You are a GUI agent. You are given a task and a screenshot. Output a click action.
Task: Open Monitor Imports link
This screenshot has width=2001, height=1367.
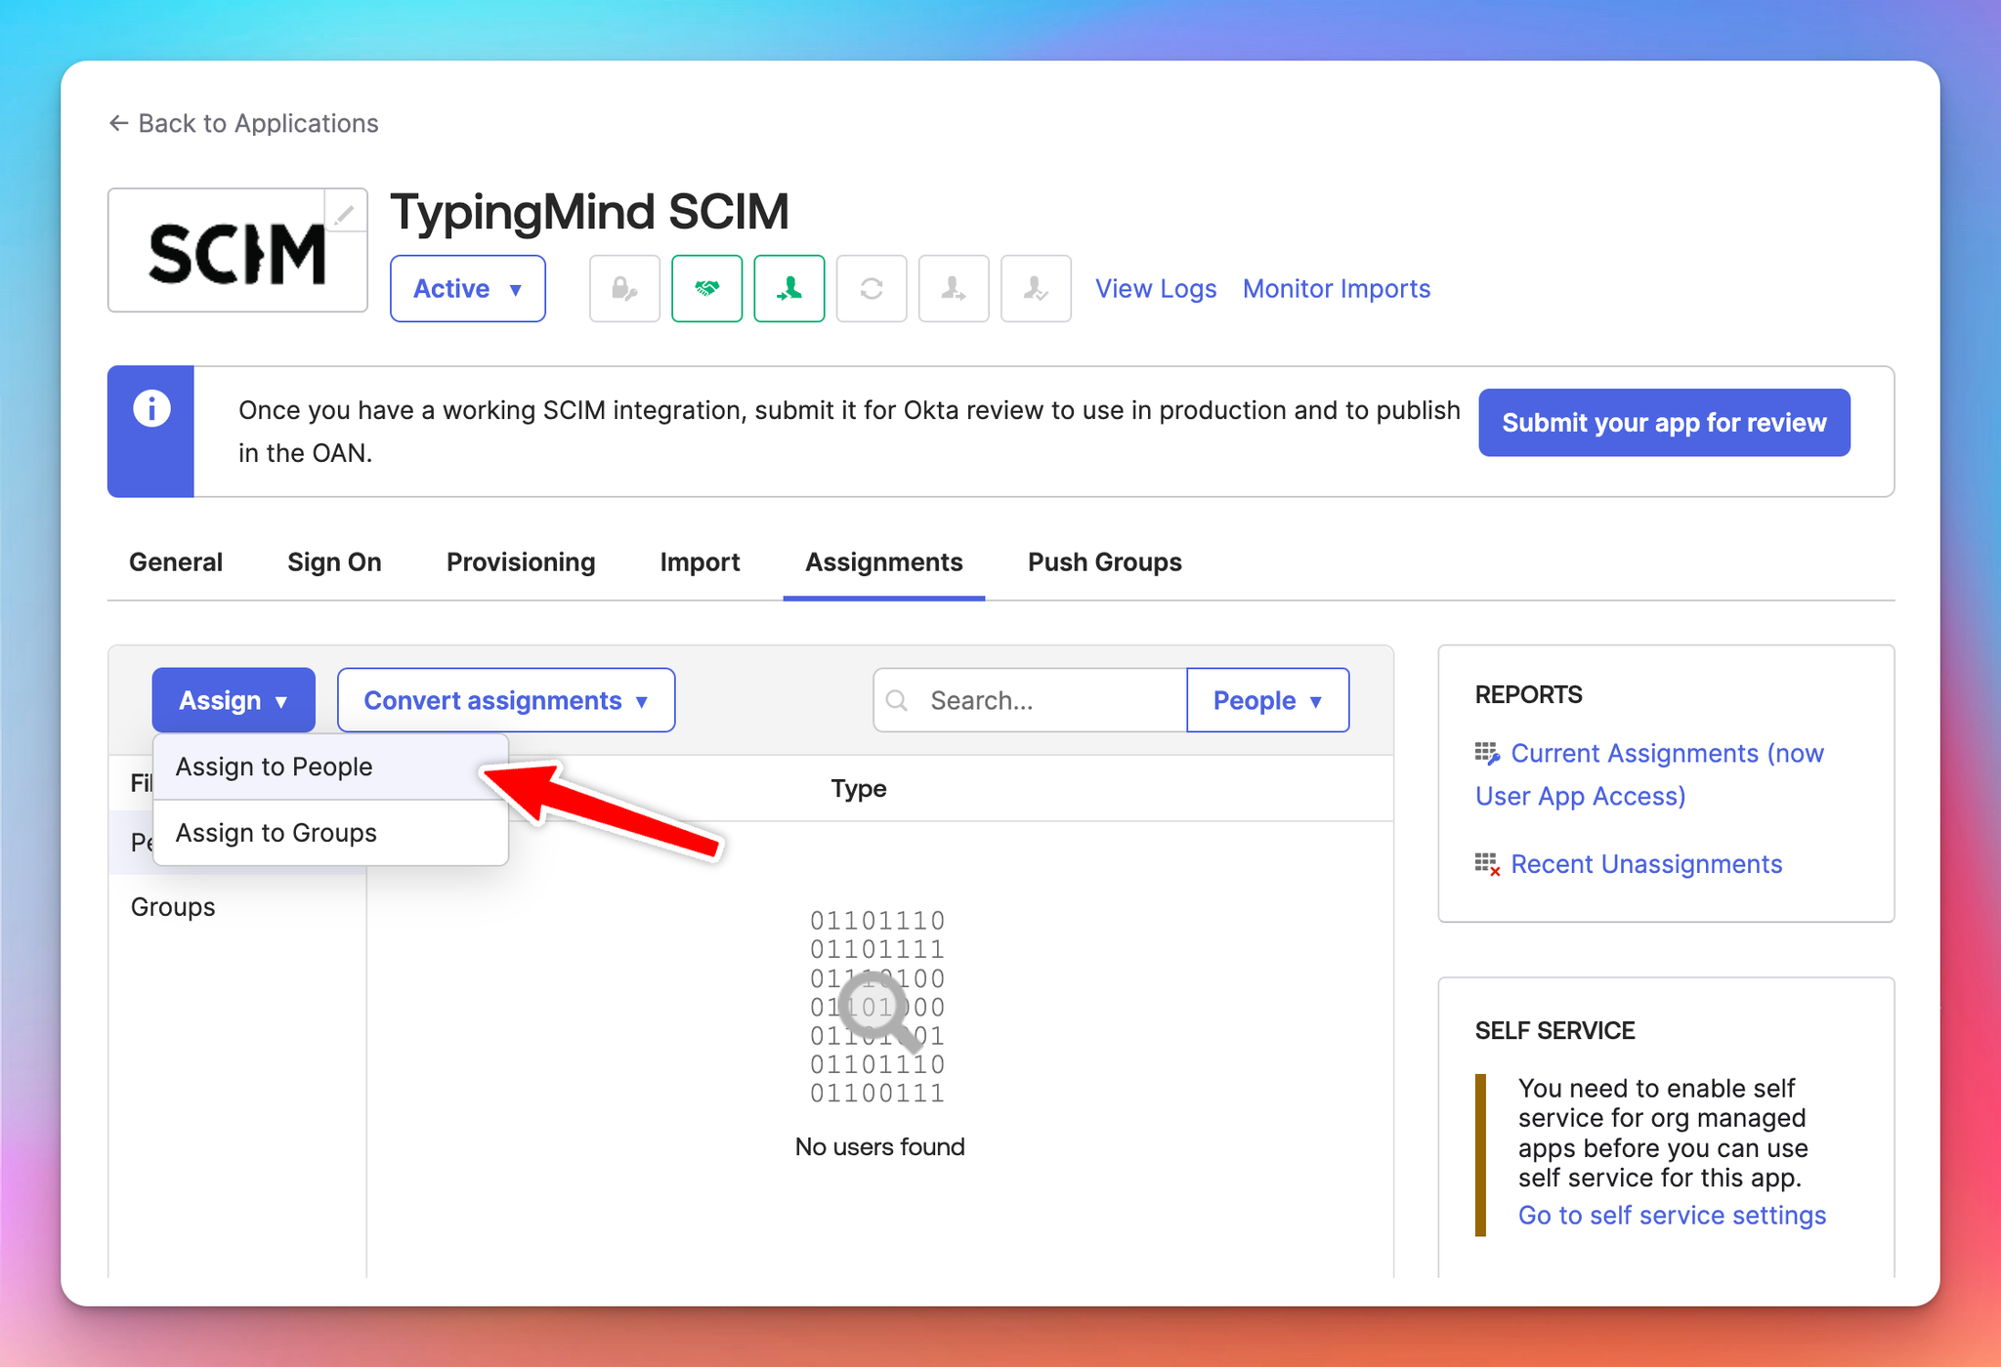1337,289
